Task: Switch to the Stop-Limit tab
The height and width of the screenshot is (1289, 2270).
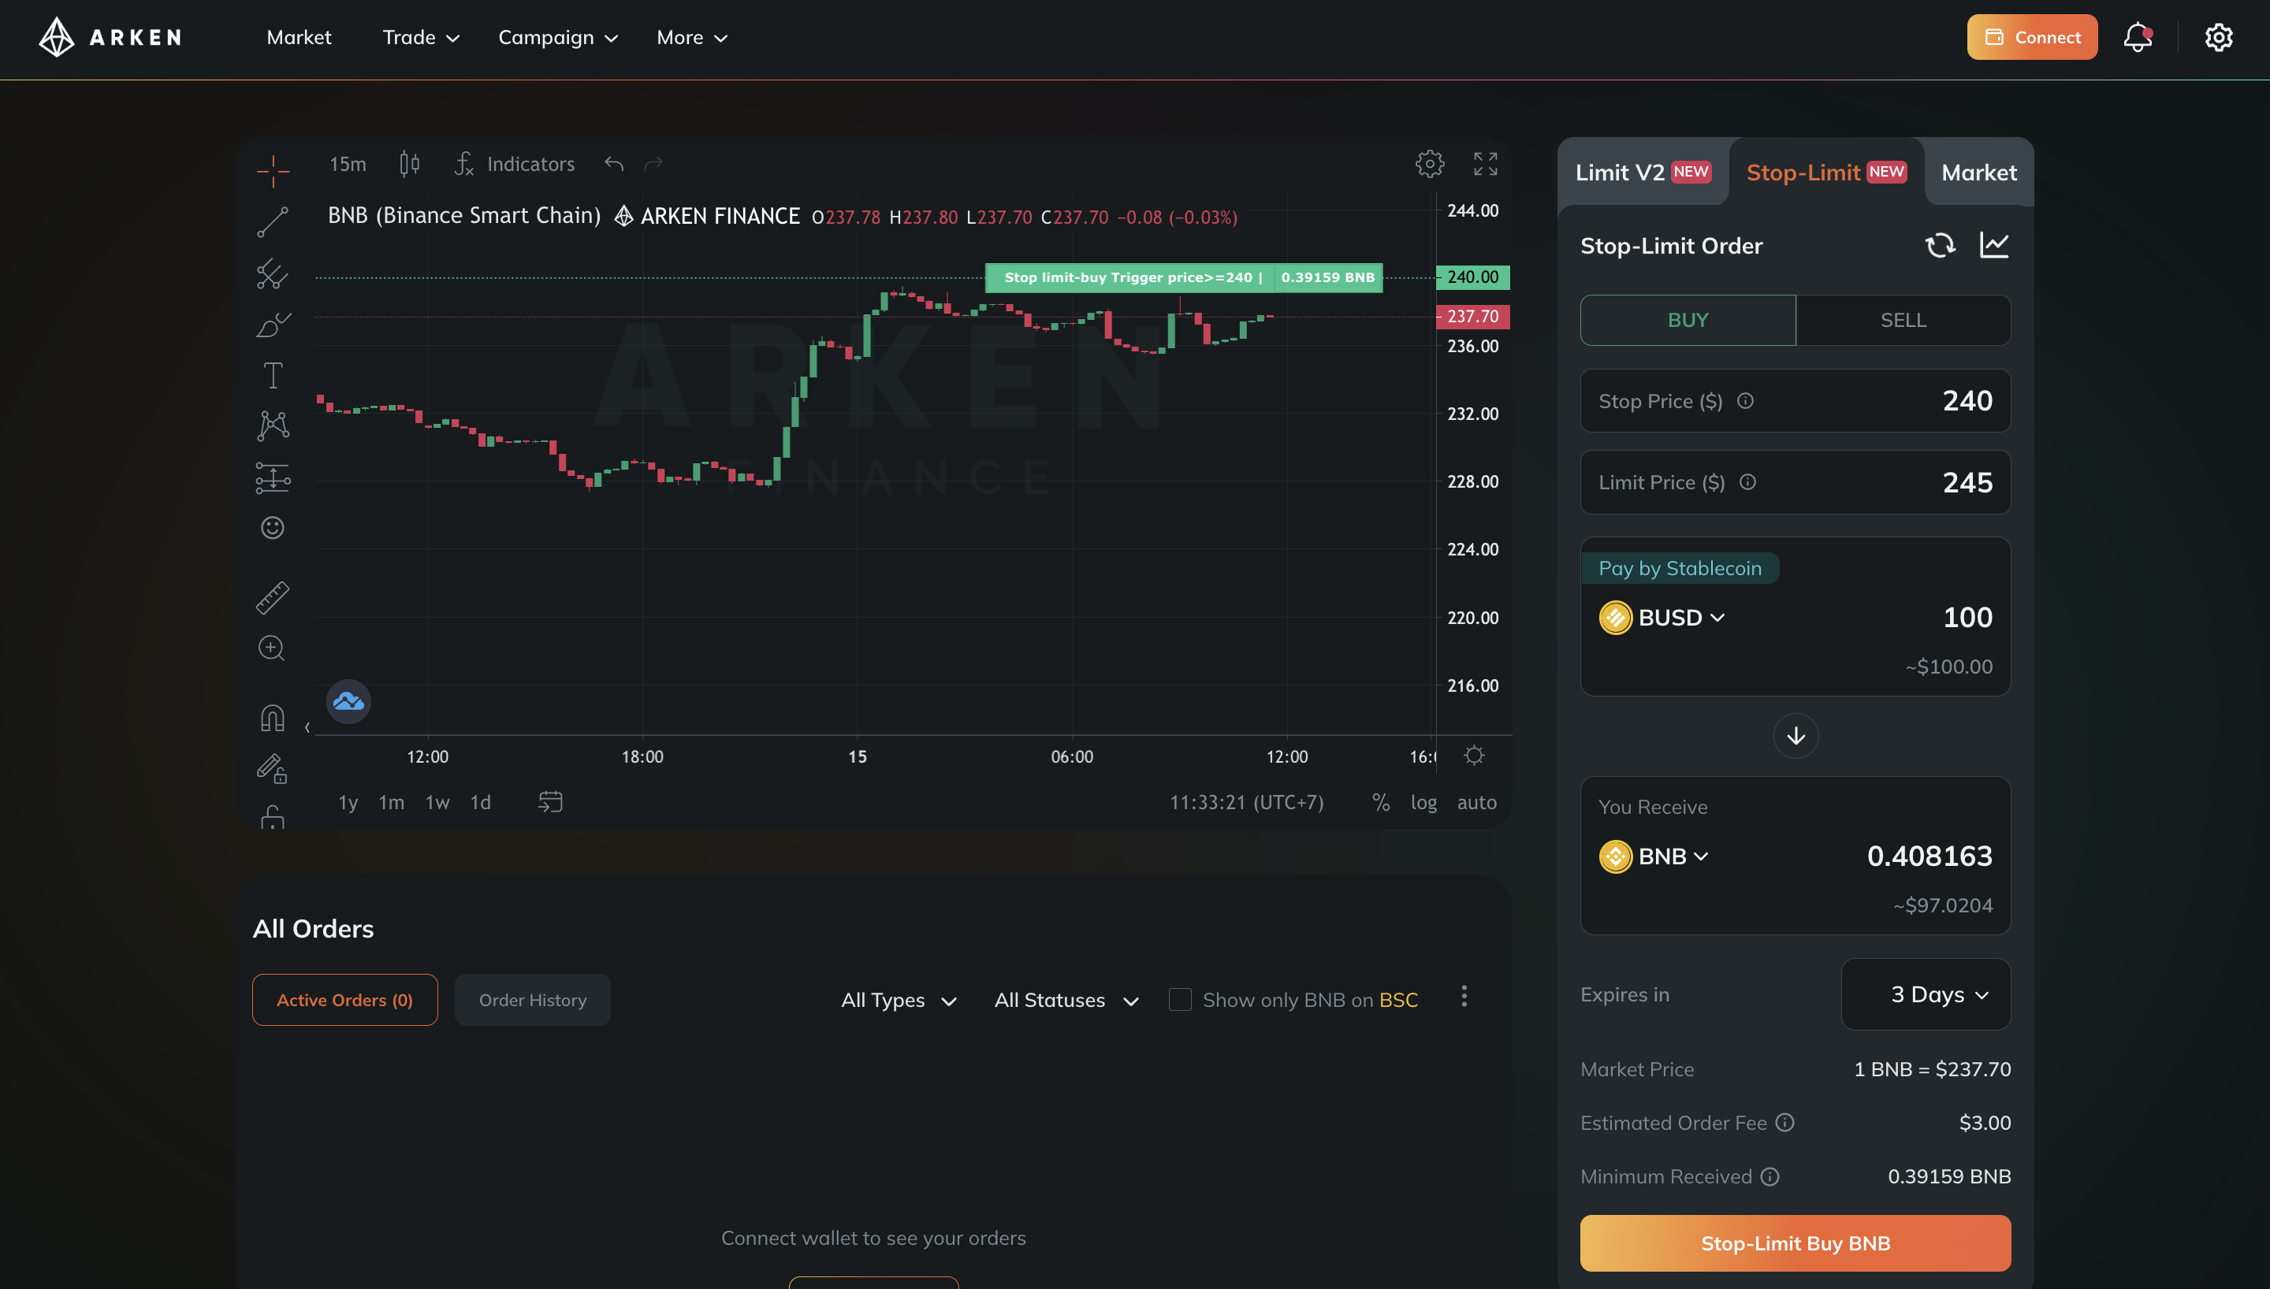Action: point(1825,172)
